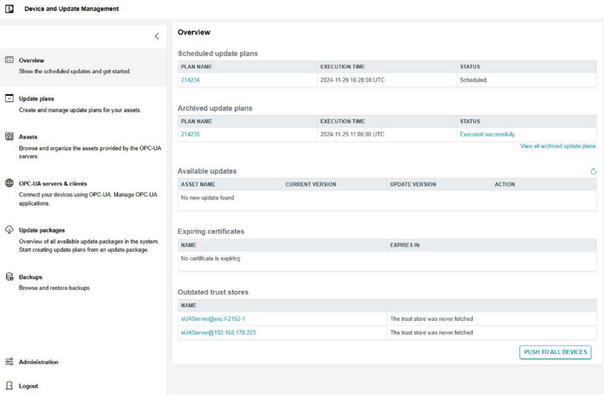604x395 pixels.
Task: Open the Administration menu entry
Action: pos(39,362)
